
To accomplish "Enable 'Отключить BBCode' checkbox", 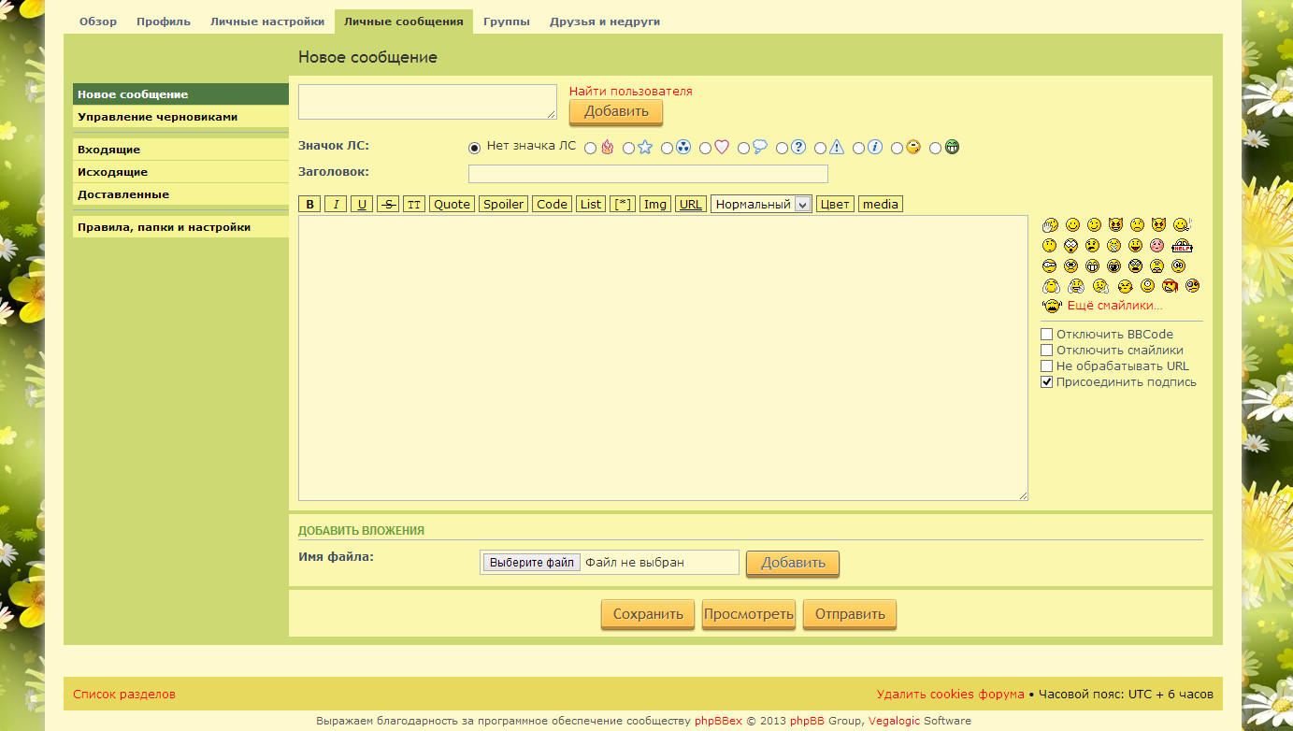I will pos(1047,335).
